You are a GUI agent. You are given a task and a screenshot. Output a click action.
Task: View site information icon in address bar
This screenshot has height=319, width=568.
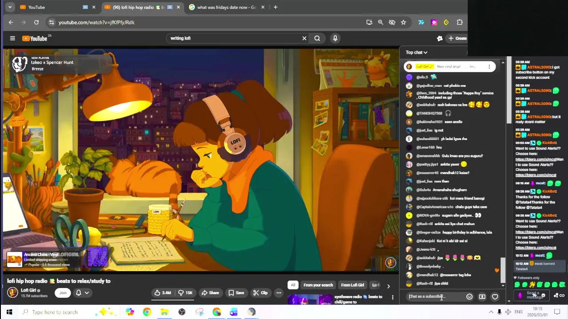point(51,22)
